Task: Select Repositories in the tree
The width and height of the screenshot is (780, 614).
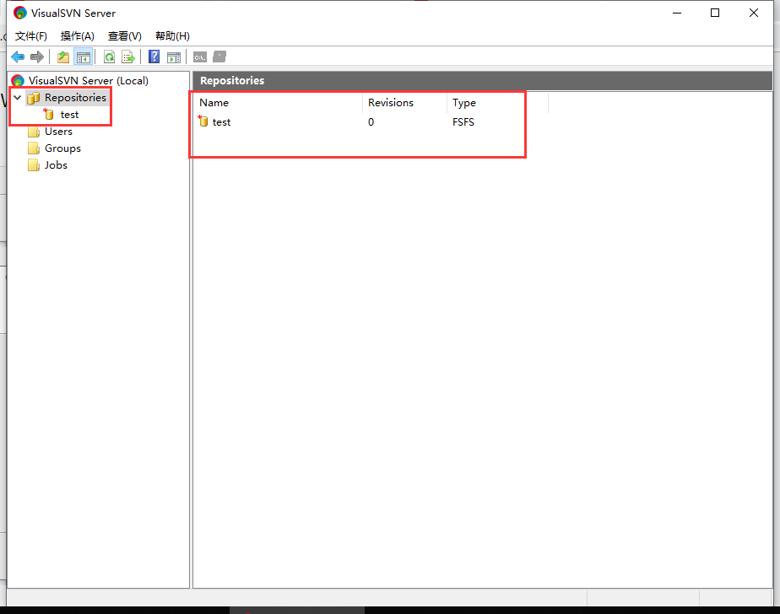Action: [76, 98]
